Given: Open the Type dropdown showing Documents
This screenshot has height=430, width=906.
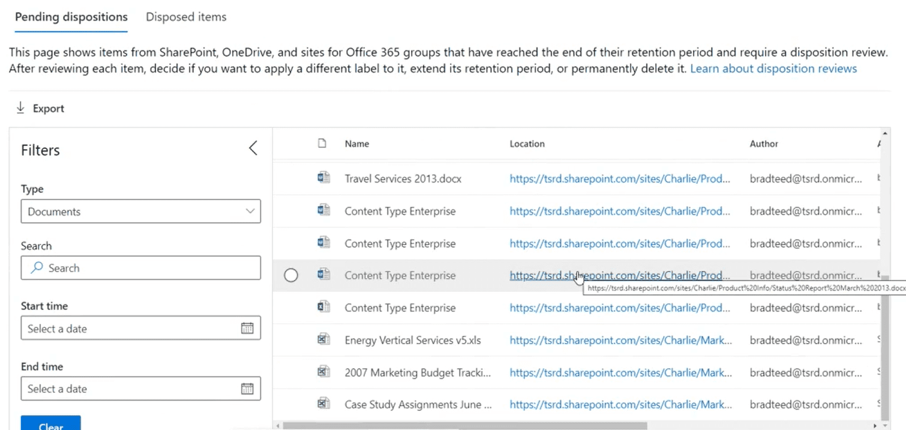Looking at the screenshot, I should 141,211.
